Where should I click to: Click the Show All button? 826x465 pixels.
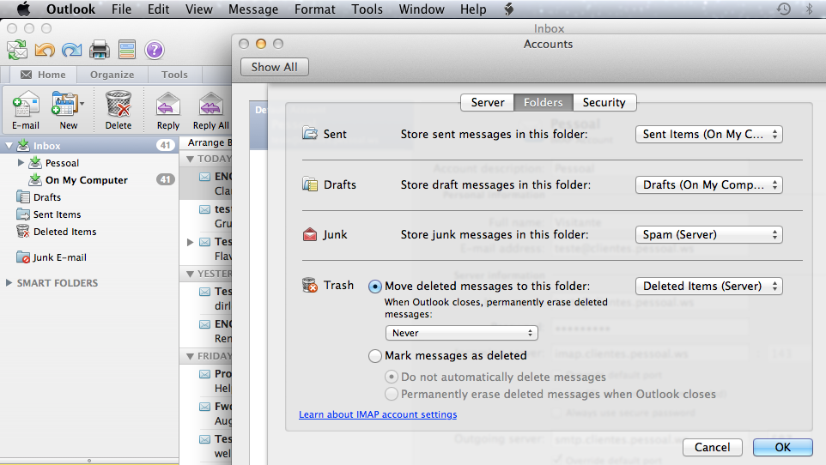click(275, 67)
